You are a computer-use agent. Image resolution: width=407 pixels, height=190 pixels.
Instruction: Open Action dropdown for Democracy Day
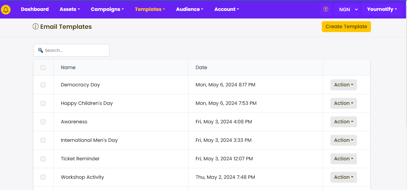[x=343, y=85]
